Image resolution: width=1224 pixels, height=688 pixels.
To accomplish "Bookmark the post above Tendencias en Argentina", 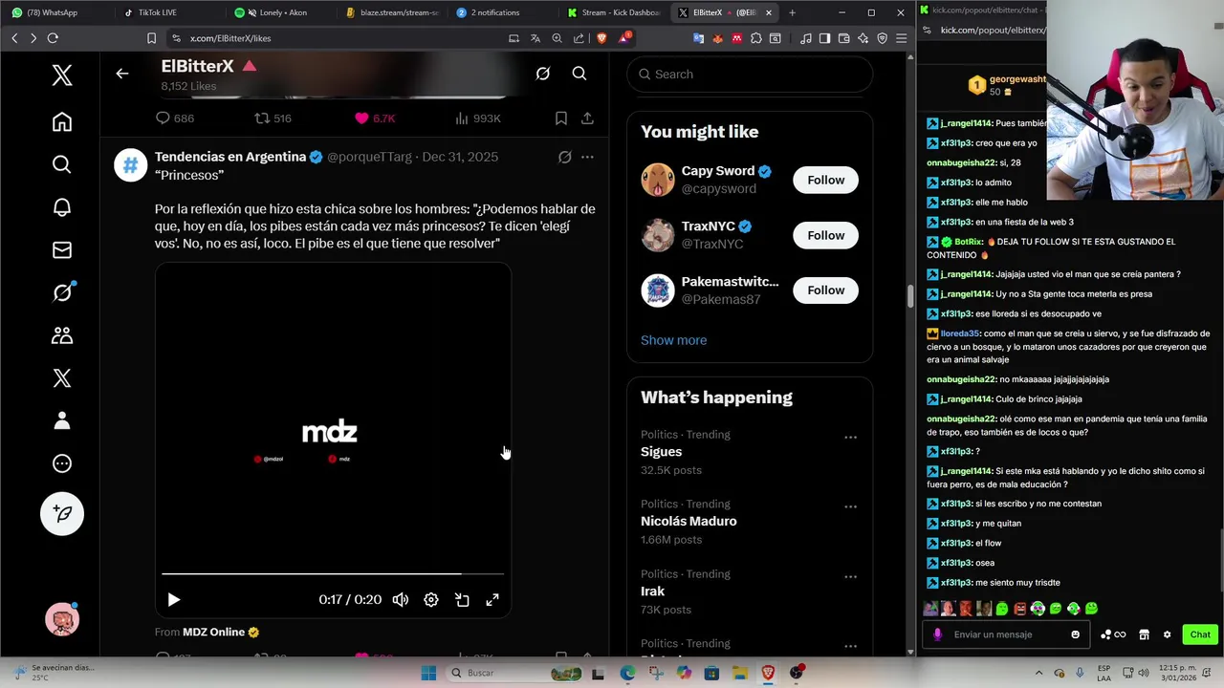I will 561,118.
